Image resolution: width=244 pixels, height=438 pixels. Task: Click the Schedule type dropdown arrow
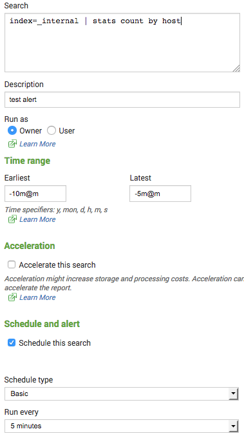233,394
